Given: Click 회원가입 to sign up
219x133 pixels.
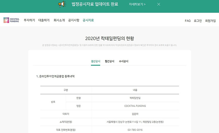Looking at the screenshot, I should (x=210, y=21).
